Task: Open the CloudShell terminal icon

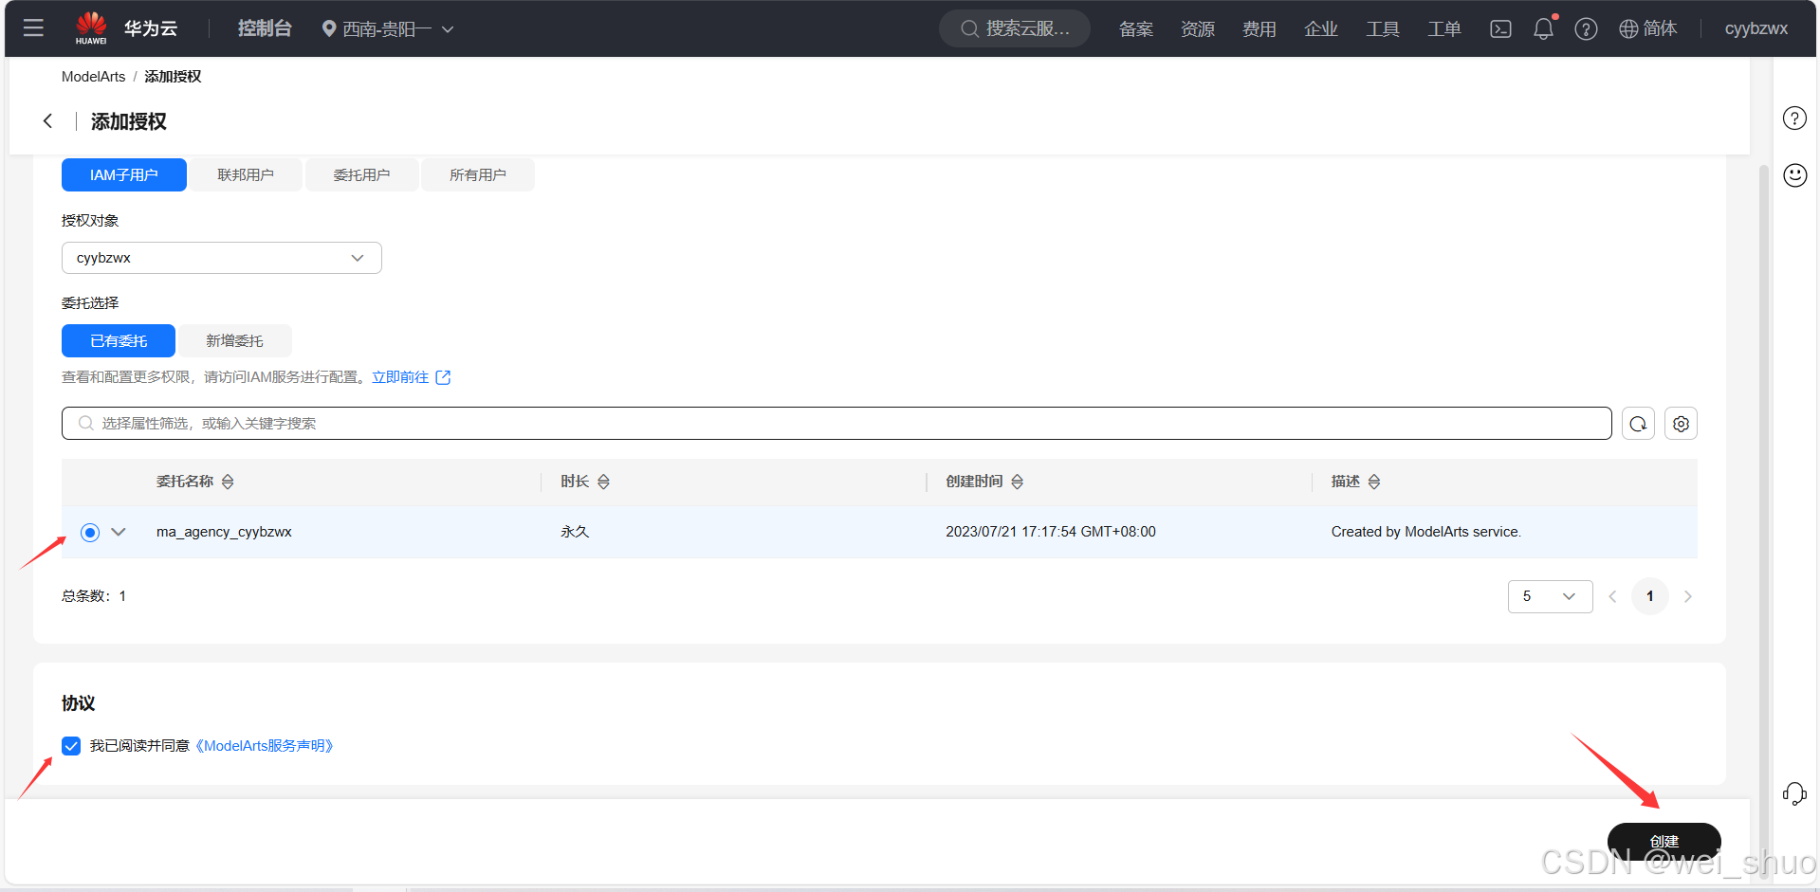Action: (x=1500, y=29)
